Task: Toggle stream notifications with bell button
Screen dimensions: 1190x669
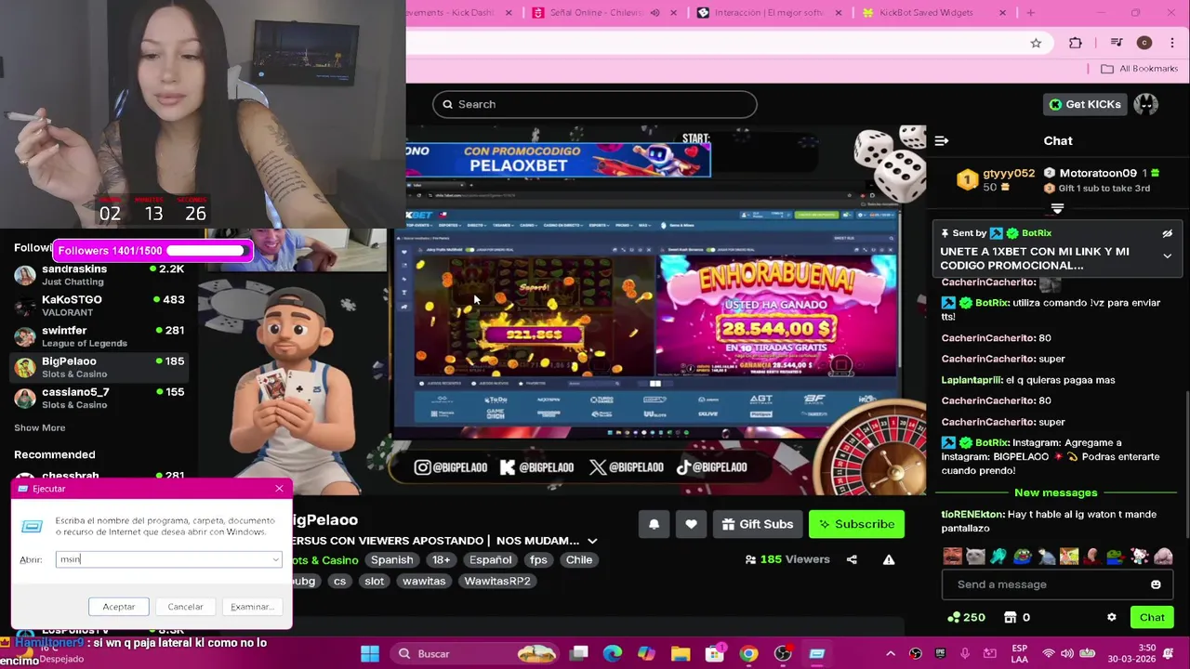Action: pyautogui.click(x=654, y=524)
